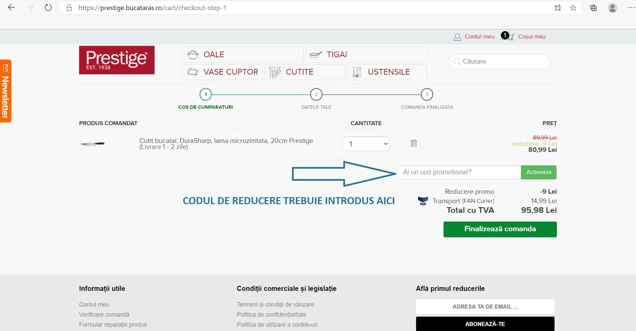Select step 3 Comanda finalizata
636x331 pixels.
(x=427, y=95)
